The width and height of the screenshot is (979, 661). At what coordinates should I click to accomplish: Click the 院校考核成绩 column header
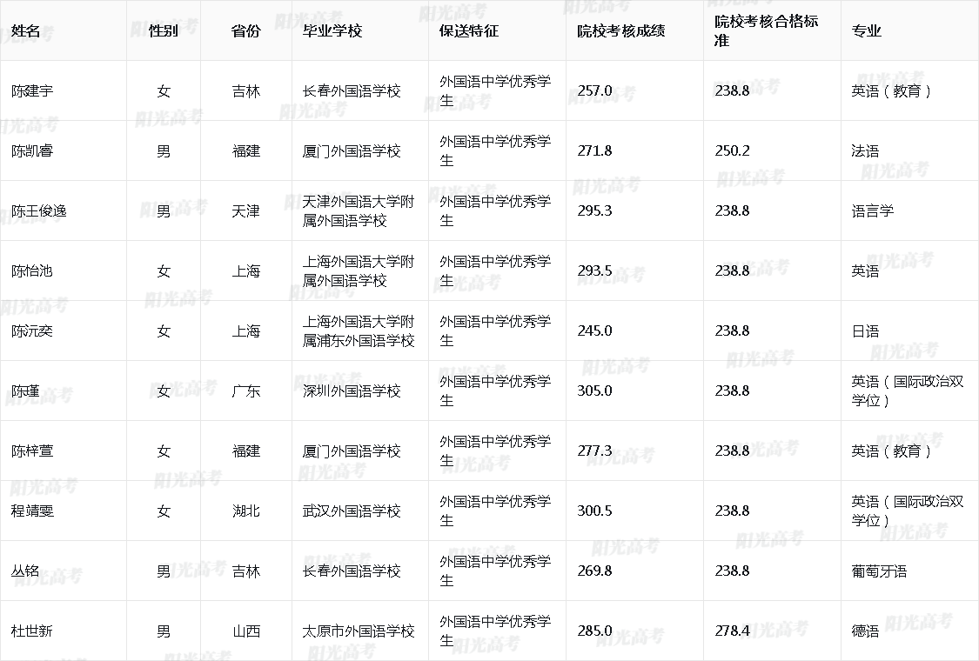[x=621, y=30]
